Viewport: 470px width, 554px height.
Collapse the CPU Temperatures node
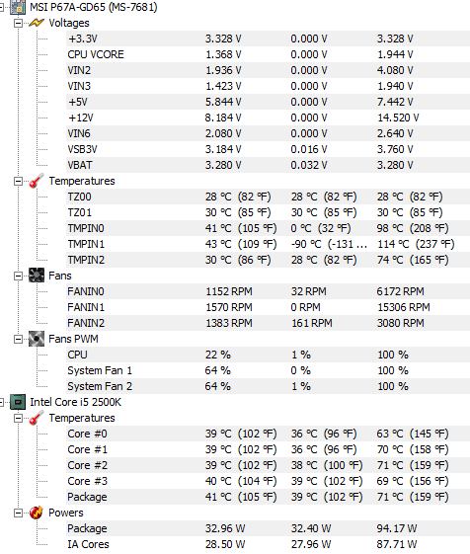click(18, 419)
